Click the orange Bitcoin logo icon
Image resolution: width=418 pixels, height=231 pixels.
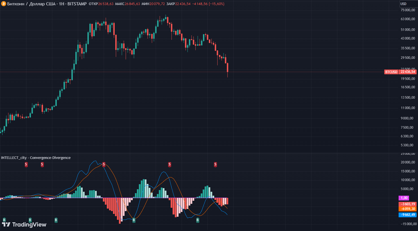coord(3,4)
